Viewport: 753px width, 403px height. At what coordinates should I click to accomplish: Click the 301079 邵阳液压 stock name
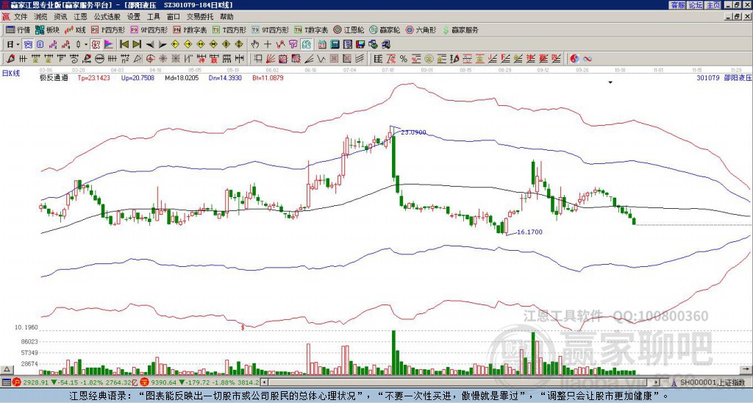(724, 77)
